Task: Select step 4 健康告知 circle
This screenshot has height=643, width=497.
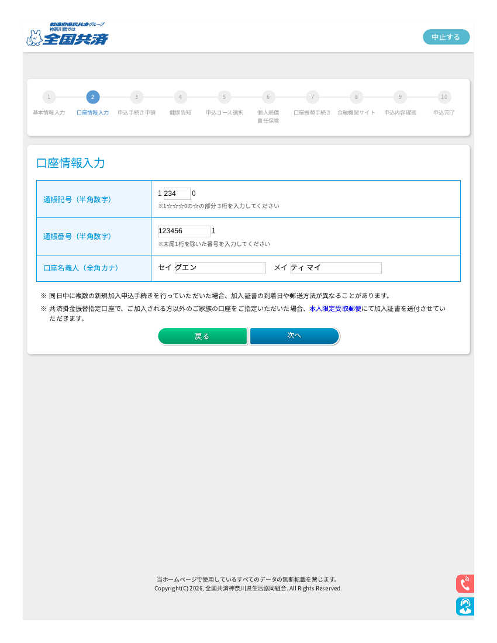Action: coord(181,97)
